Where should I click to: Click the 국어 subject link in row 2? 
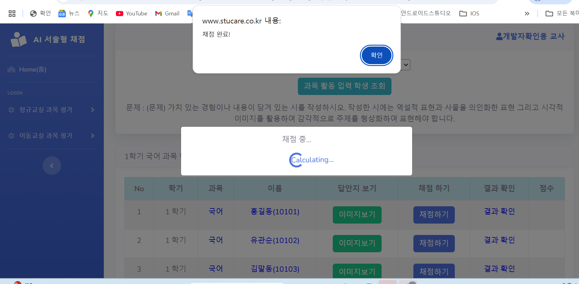coord(216,240)
